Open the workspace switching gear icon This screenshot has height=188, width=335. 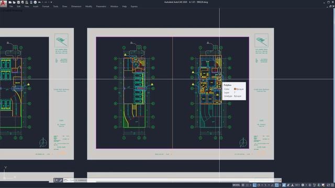(303, 185)
